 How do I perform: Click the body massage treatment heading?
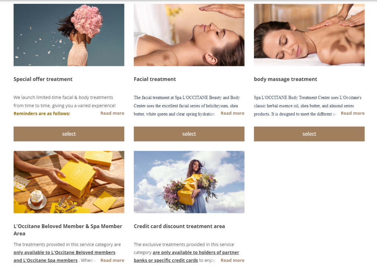click(286, 79)
